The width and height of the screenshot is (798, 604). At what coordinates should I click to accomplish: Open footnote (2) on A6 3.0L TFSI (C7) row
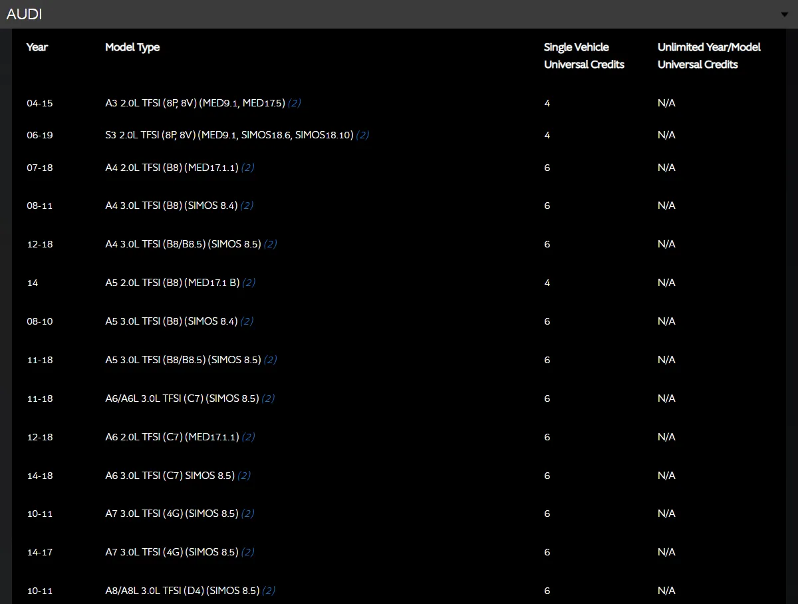[x=244, y=476]
